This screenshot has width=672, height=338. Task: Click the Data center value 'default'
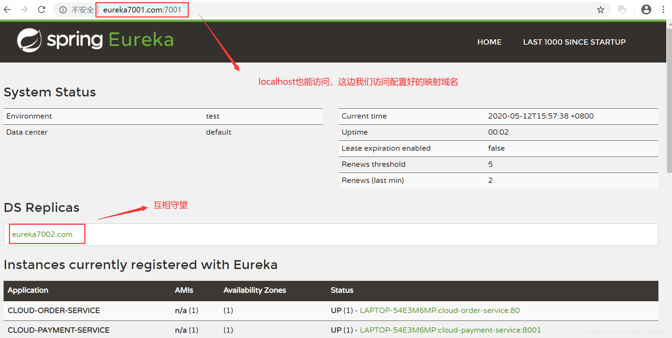(218, 132)
